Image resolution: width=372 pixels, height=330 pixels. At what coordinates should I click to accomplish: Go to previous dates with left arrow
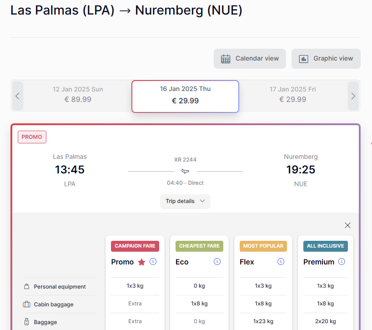coord(18,96)
